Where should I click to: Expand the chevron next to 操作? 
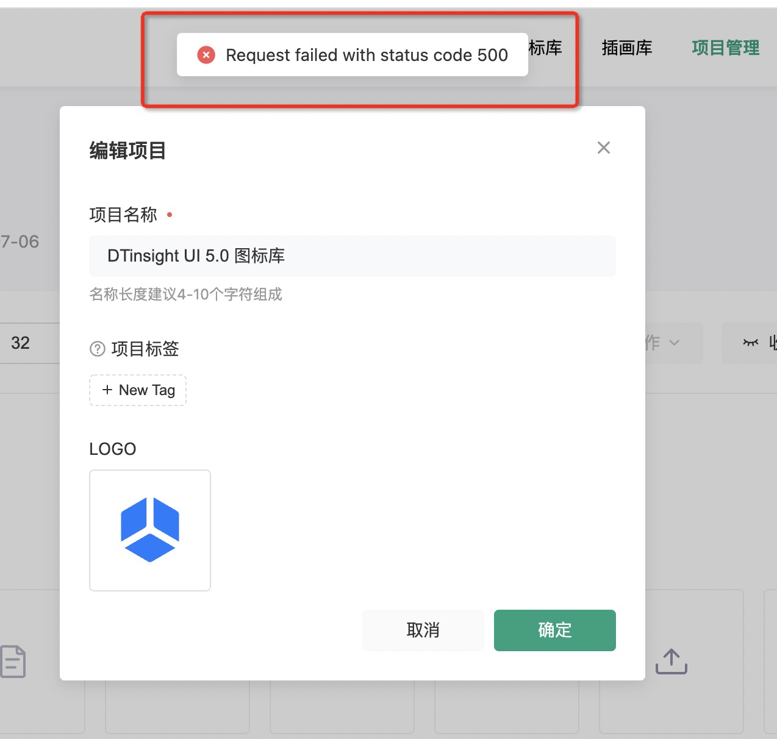tap(675, 343)
